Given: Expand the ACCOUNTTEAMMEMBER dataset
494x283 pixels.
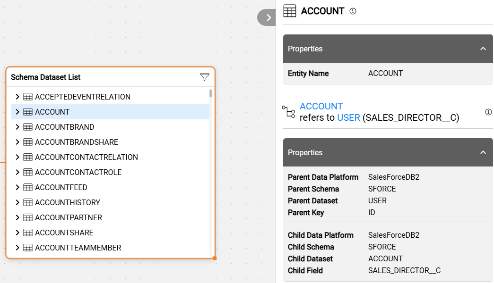Looking at the screenshot, I should [17, 248].
